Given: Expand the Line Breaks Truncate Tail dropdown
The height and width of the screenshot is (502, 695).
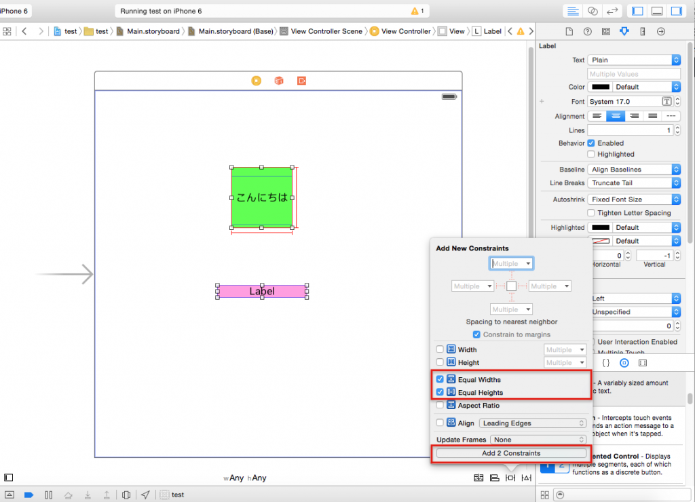Looking at the screenshot, I should (x=634, y=183).
